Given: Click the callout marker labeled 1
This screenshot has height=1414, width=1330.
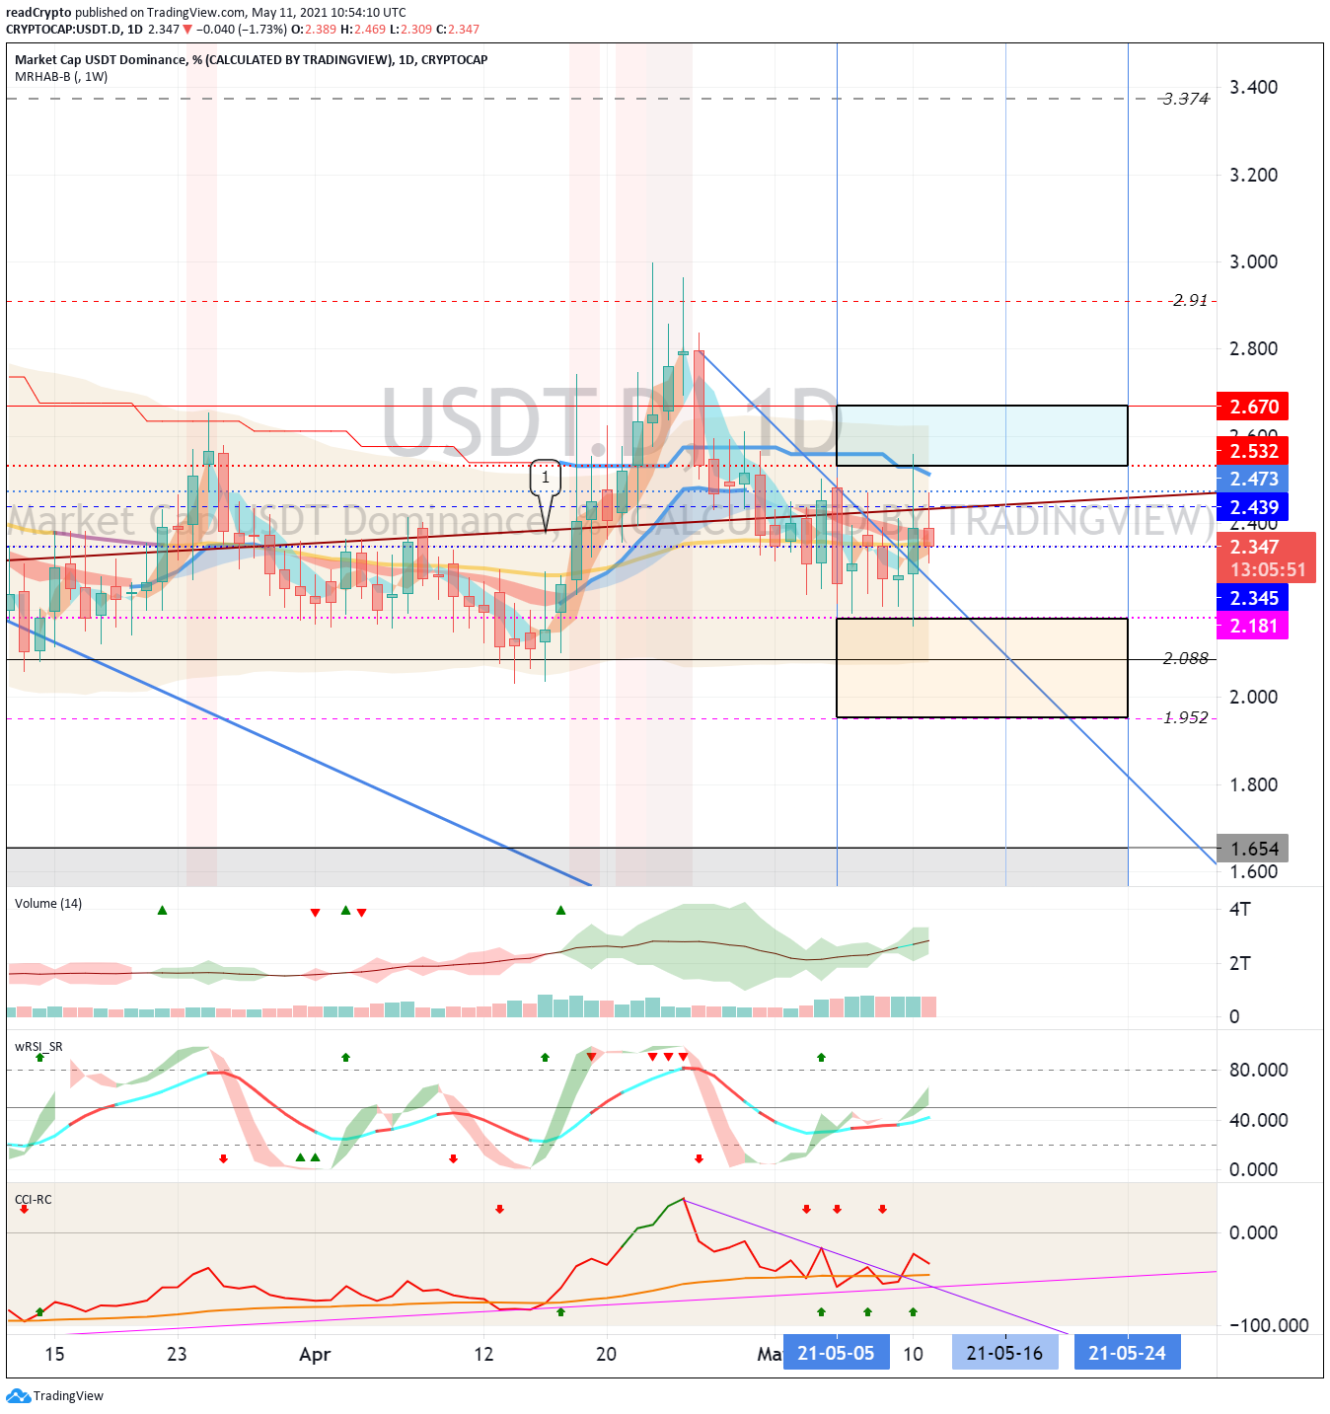Looking at the screenshot, I should coord(546,479).
